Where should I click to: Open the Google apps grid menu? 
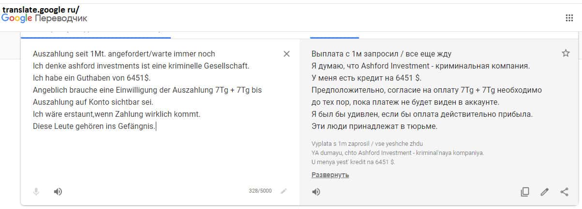point(569,18)
